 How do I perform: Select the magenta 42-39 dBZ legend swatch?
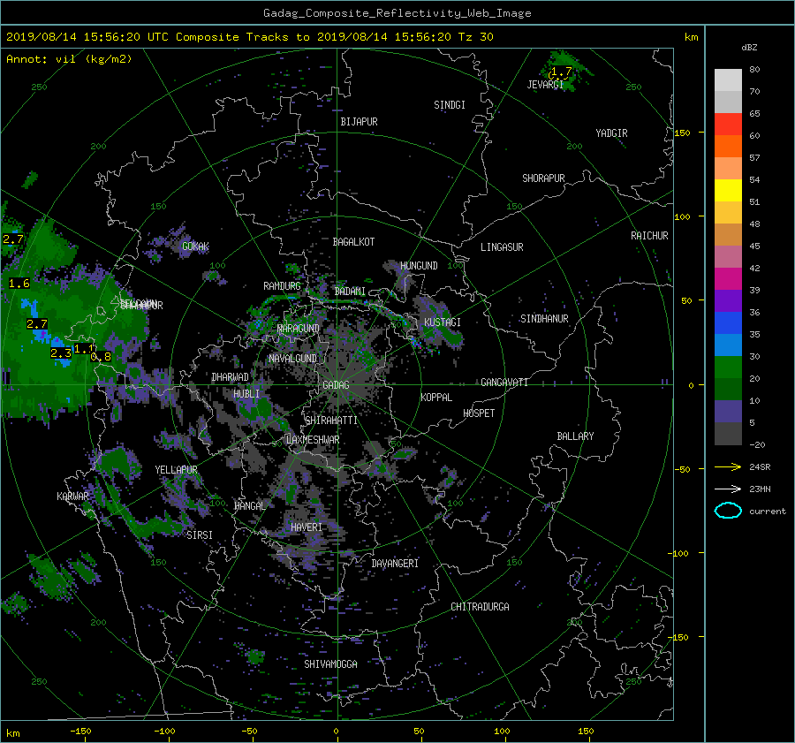(728, 278)
